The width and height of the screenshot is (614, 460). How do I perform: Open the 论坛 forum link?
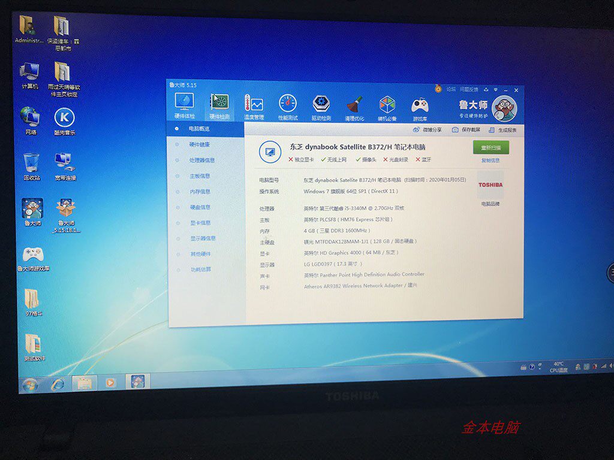(x=451, y=89)
